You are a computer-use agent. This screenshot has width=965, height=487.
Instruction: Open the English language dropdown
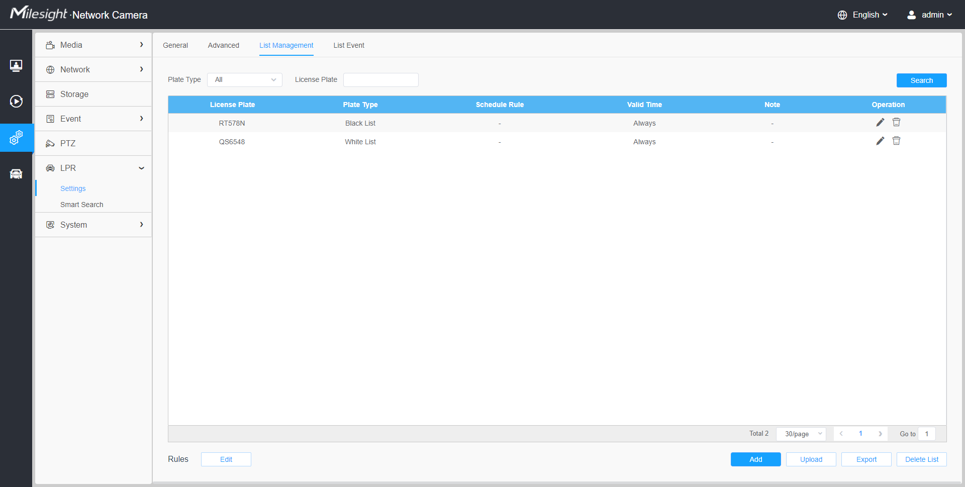[863, 15]
